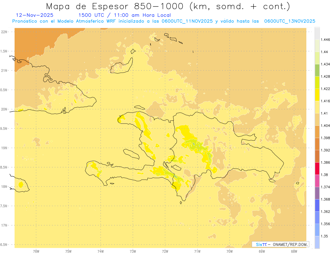Screen dimensions: 330x255
Task: Pick the tan legend swatch between 1.404 and 1.41
Action: click(x=317, y=119)
